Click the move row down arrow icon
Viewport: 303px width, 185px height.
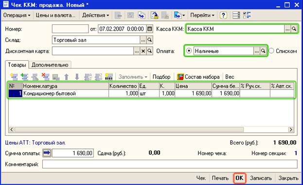click(77, 77)
